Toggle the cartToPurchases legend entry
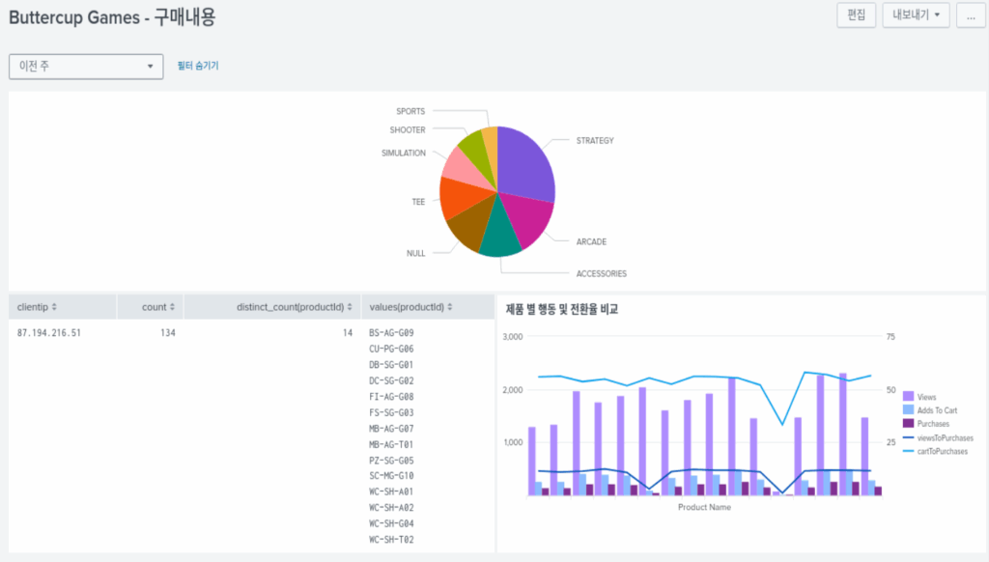Image resolution: width=989 pixels, height=562 pixels. tap(935, 451)
